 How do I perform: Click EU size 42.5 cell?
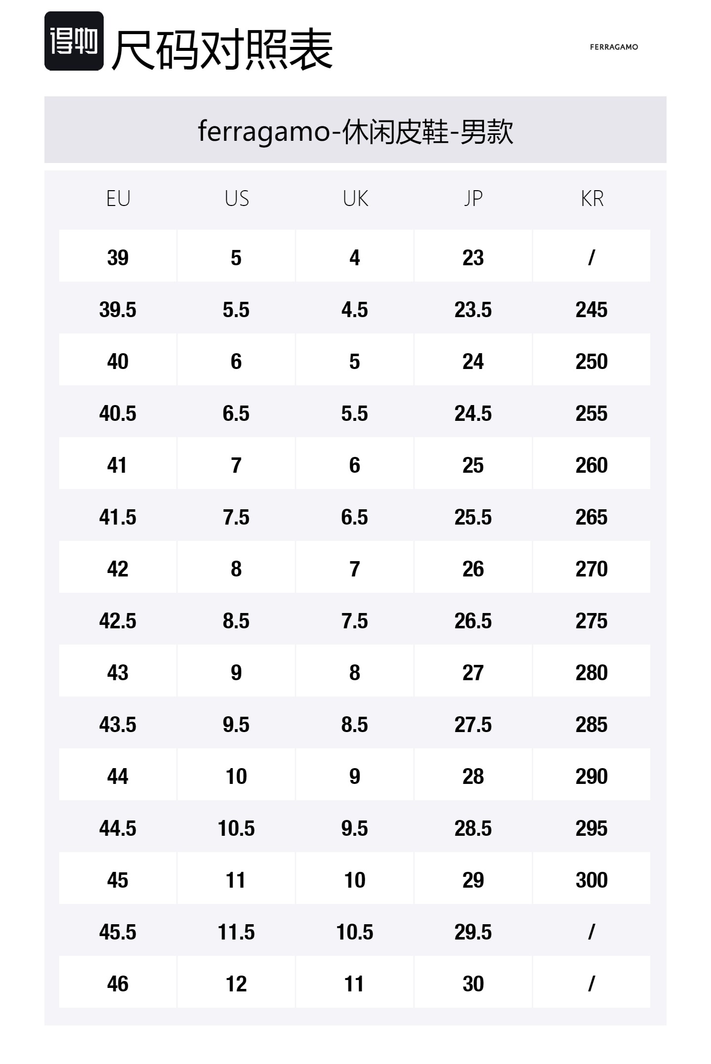coord(118,621)
